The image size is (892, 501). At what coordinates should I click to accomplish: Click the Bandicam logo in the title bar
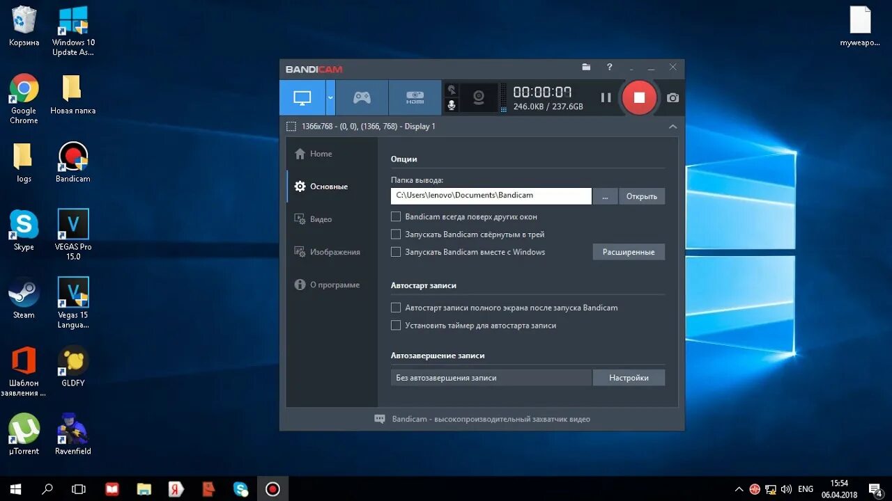click(x=314, y=69)
